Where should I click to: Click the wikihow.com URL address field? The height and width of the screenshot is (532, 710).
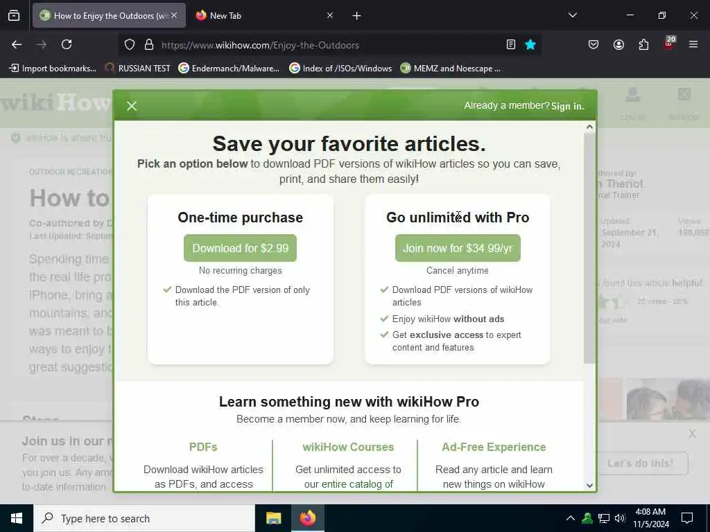331,45
